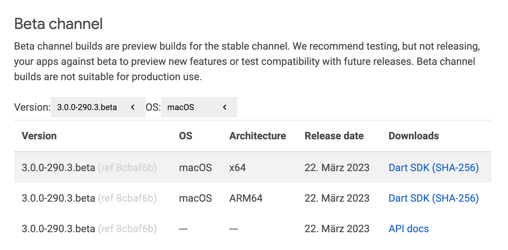Click the OS column header

click(x=185, y=136)
